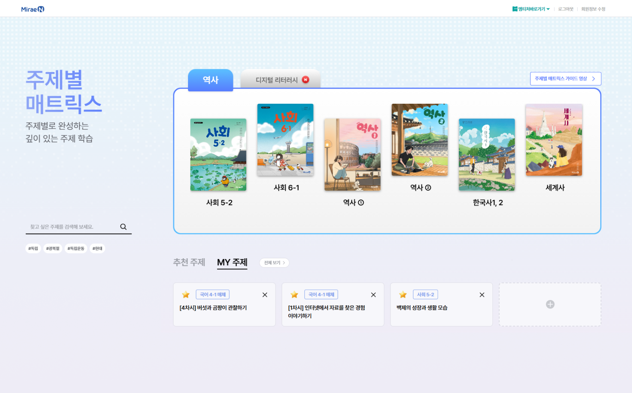
Task: Open the 한국사1, 2 textbook cover
Action: 487,155
